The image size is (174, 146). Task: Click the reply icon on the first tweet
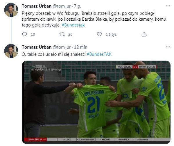coord(24,34)
